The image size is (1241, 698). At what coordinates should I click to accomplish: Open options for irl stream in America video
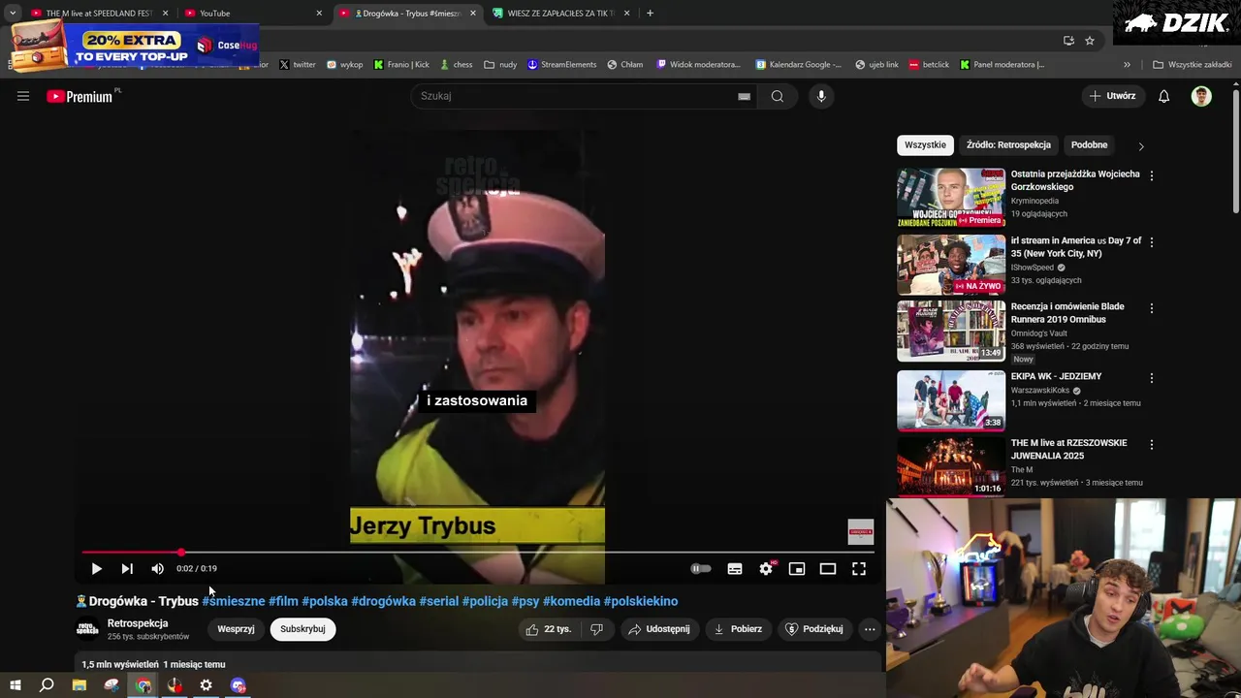(1152, 242)
